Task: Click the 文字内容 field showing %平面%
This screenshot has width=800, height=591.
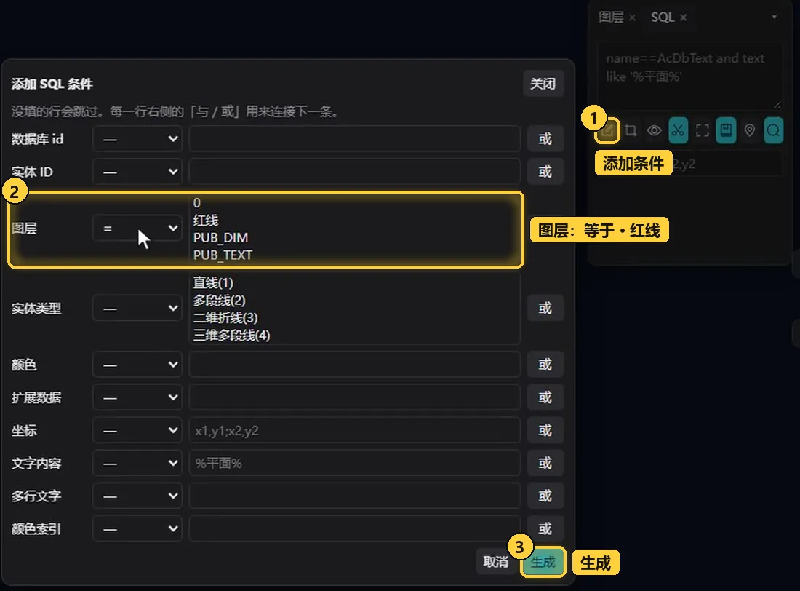Action: click(x=355, y=463)
